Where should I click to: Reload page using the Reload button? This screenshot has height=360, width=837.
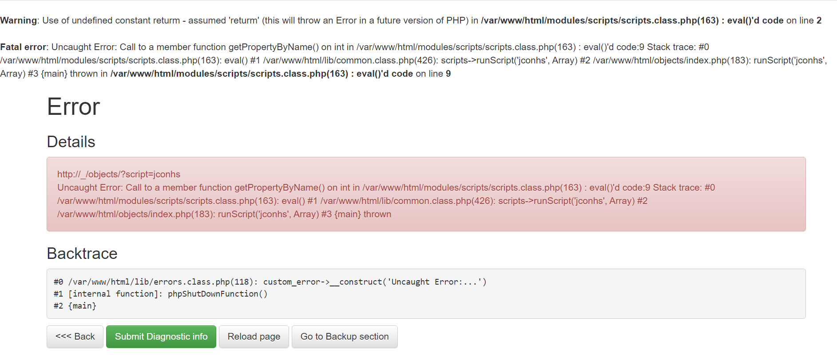click(x=254, y=337)
